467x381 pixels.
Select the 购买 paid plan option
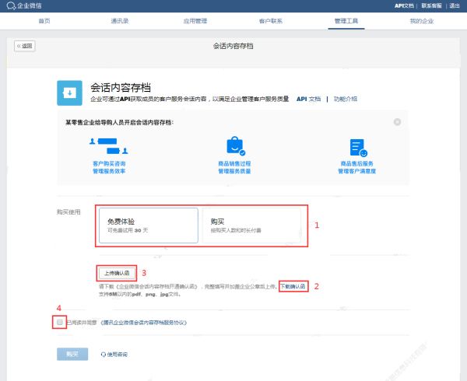[251, 225]
